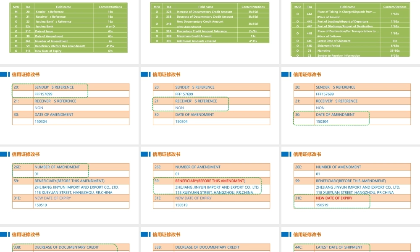
Task: Click the blue marker on the slide highlighting field 30
Action: [286, 74]
